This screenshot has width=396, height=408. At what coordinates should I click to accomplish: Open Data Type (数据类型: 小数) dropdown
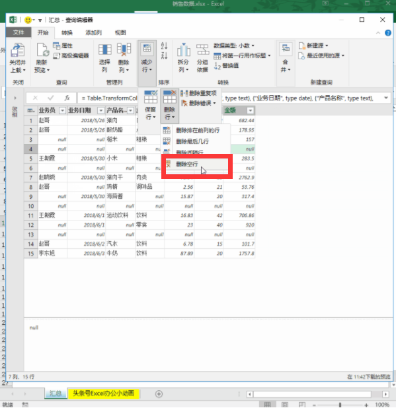click(234, 46)
